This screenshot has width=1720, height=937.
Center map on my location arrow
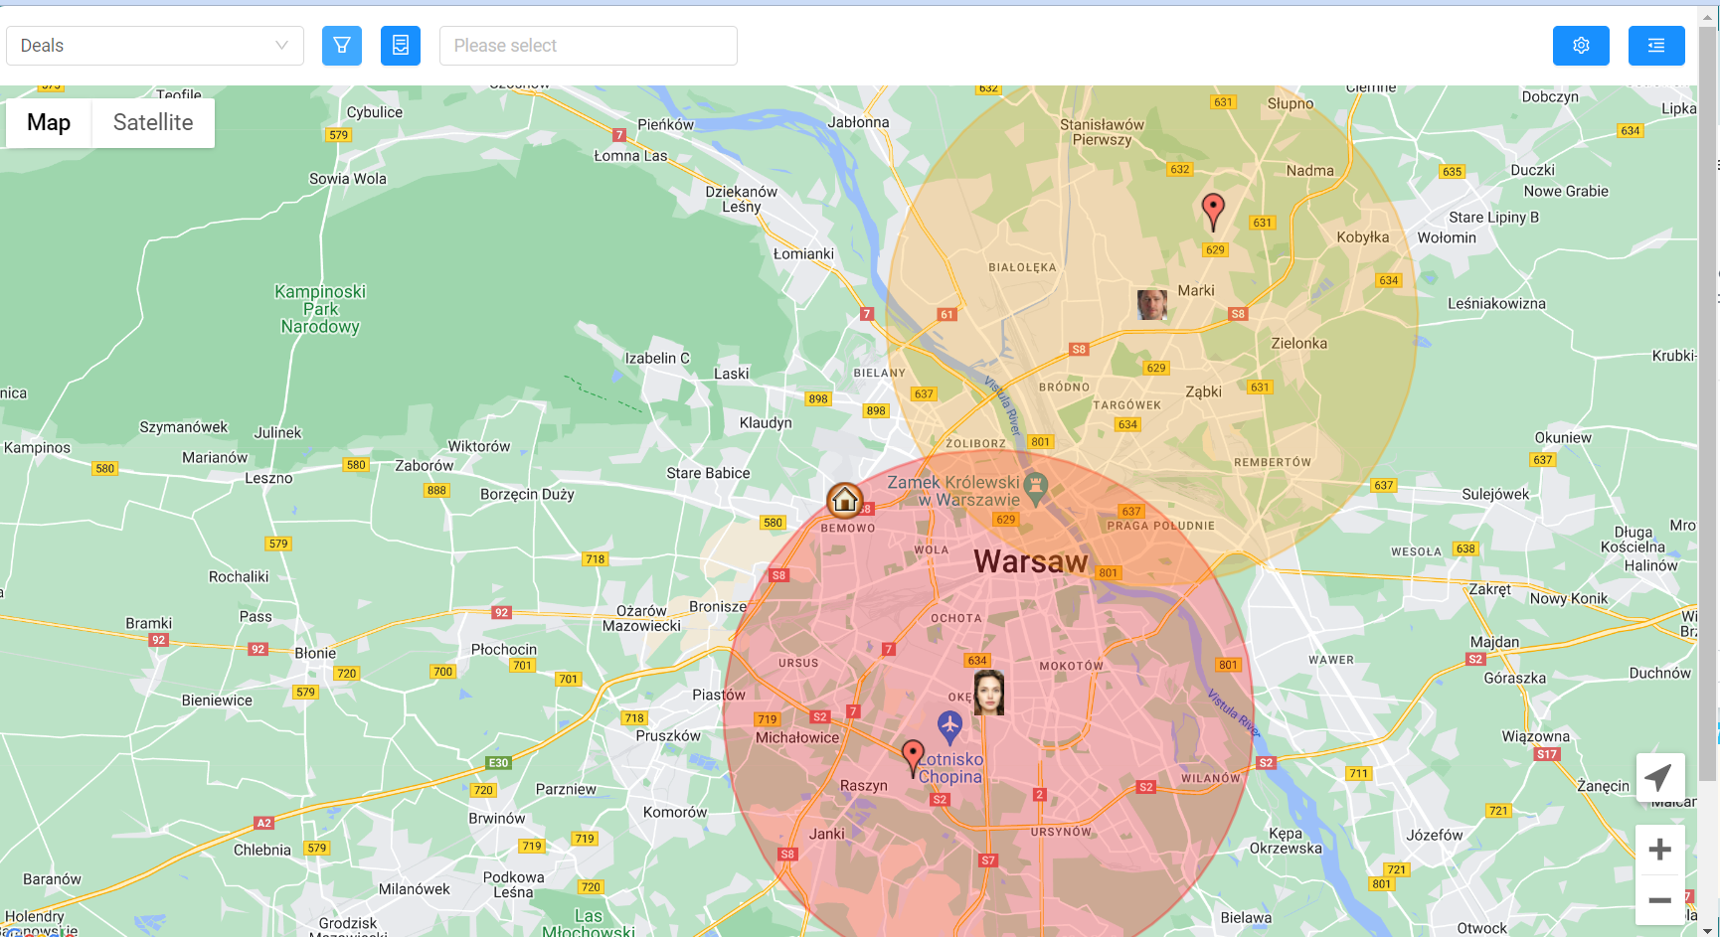click(1659, 778)
